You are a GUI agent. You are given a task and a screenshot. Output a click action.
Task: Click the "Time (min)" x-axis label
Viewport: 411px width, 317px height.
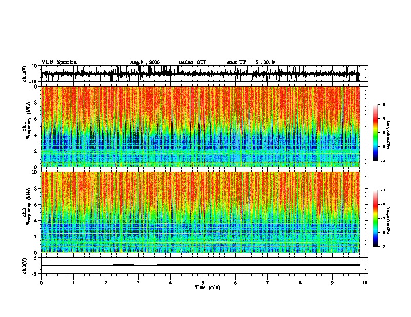(208, 287)
